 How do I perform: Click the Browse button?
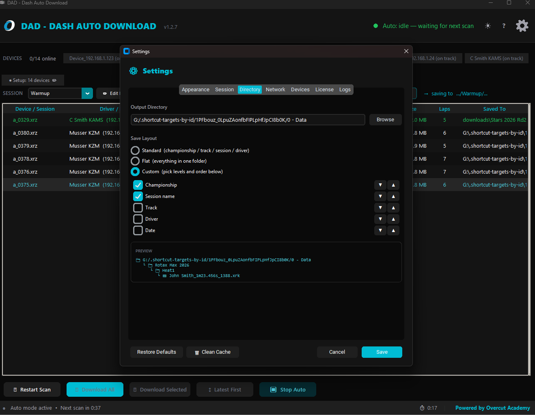[x=385, y=120]
